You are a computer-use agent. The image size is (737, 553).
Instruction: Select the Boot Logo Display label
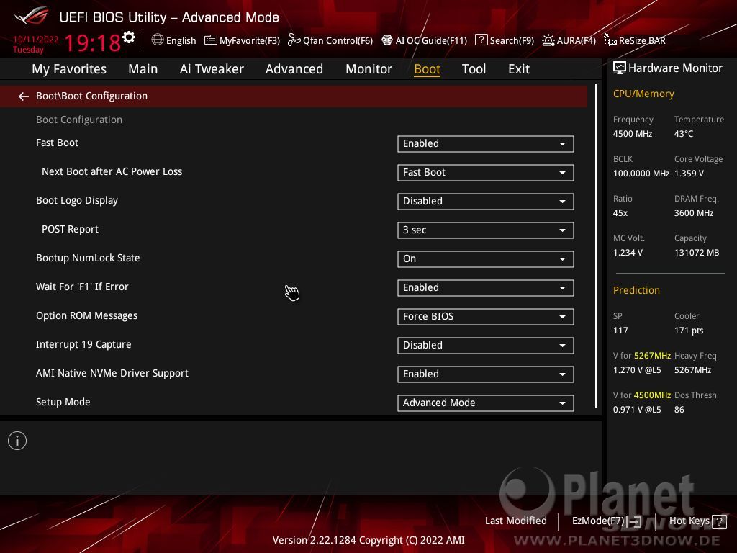coord(76,201)
